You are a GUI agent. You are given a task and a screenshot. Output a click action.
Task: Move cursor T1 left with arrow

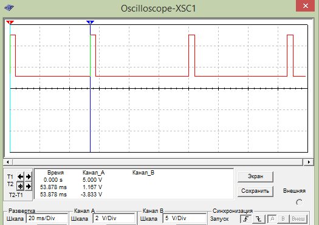pyautogui.click(x=20, y=176)
